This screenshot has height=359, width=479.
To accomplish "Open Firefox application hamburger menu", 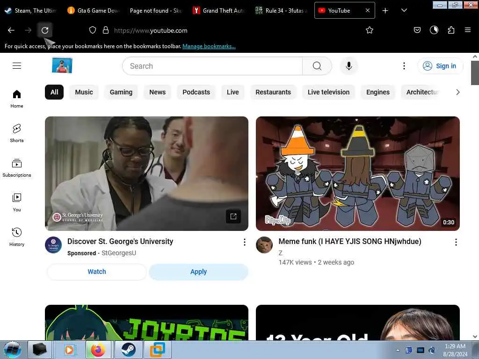I will coord(467,30).
